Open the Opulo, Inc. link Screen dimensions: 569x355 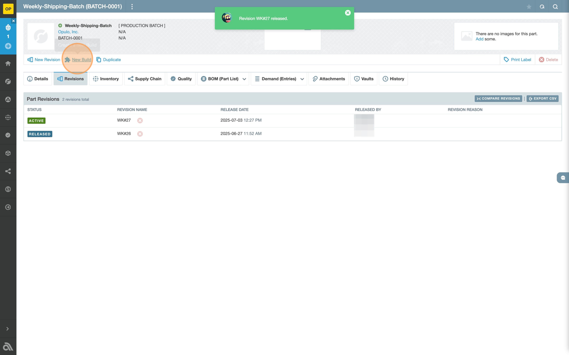pos(68,32)
